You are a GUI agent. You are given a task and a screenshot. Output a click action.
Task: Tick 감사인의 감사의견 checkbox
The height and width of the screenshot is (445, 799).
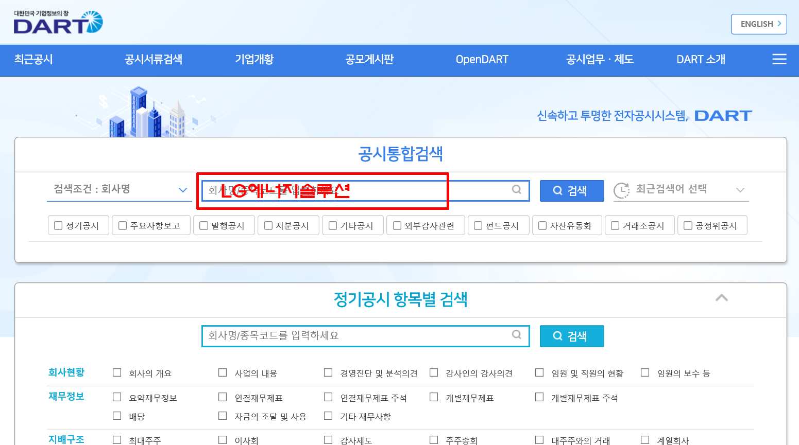pyautogui.click(x=434, y=372)
